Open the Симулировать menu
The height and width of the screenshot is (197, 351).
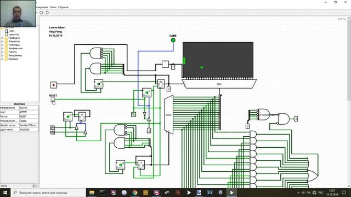(x=42, y=7)
